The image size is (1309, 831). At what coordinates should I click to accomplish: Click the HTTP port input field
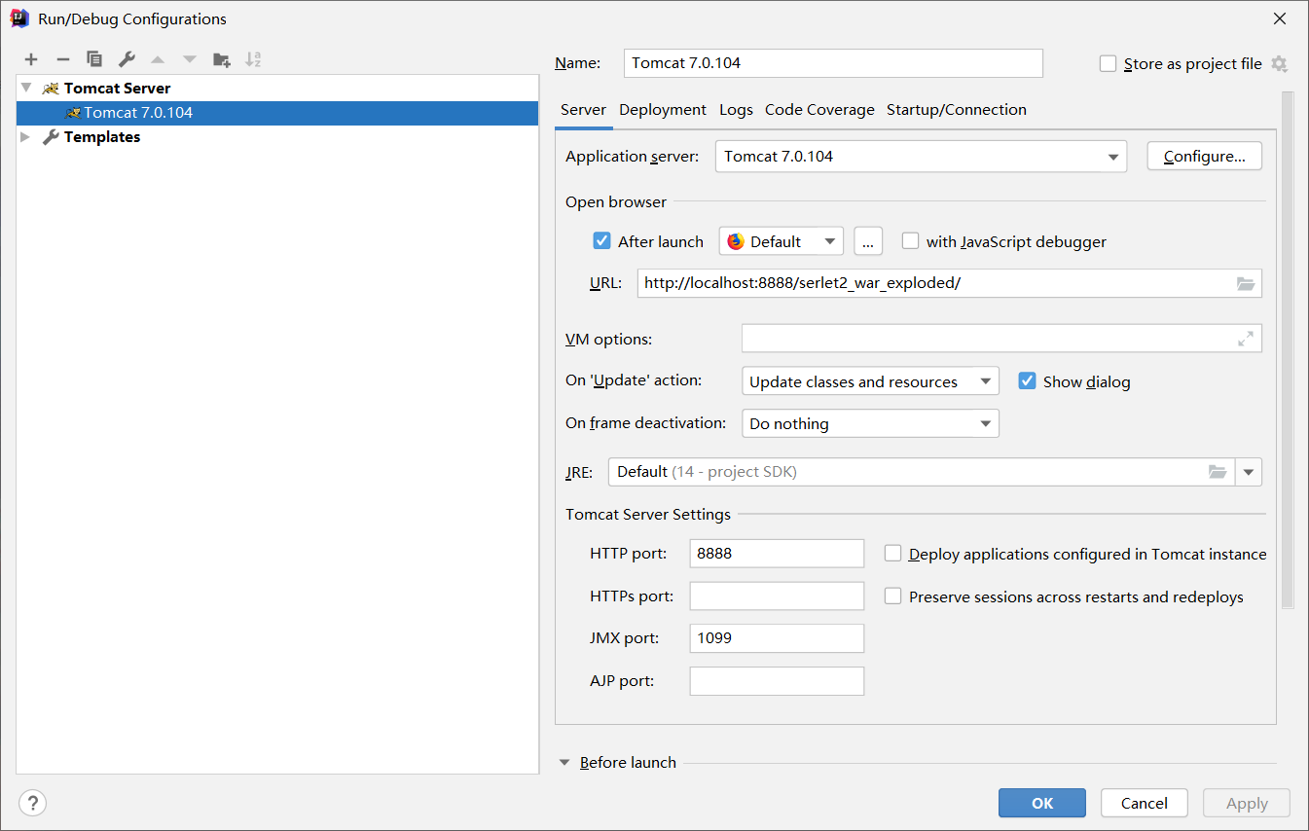point(776,554)
